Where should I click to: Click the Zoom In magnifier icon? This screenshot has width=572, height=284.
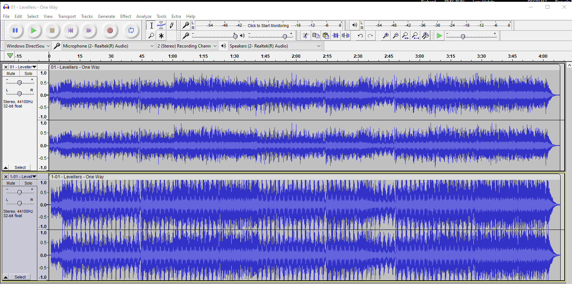(385, 36)
